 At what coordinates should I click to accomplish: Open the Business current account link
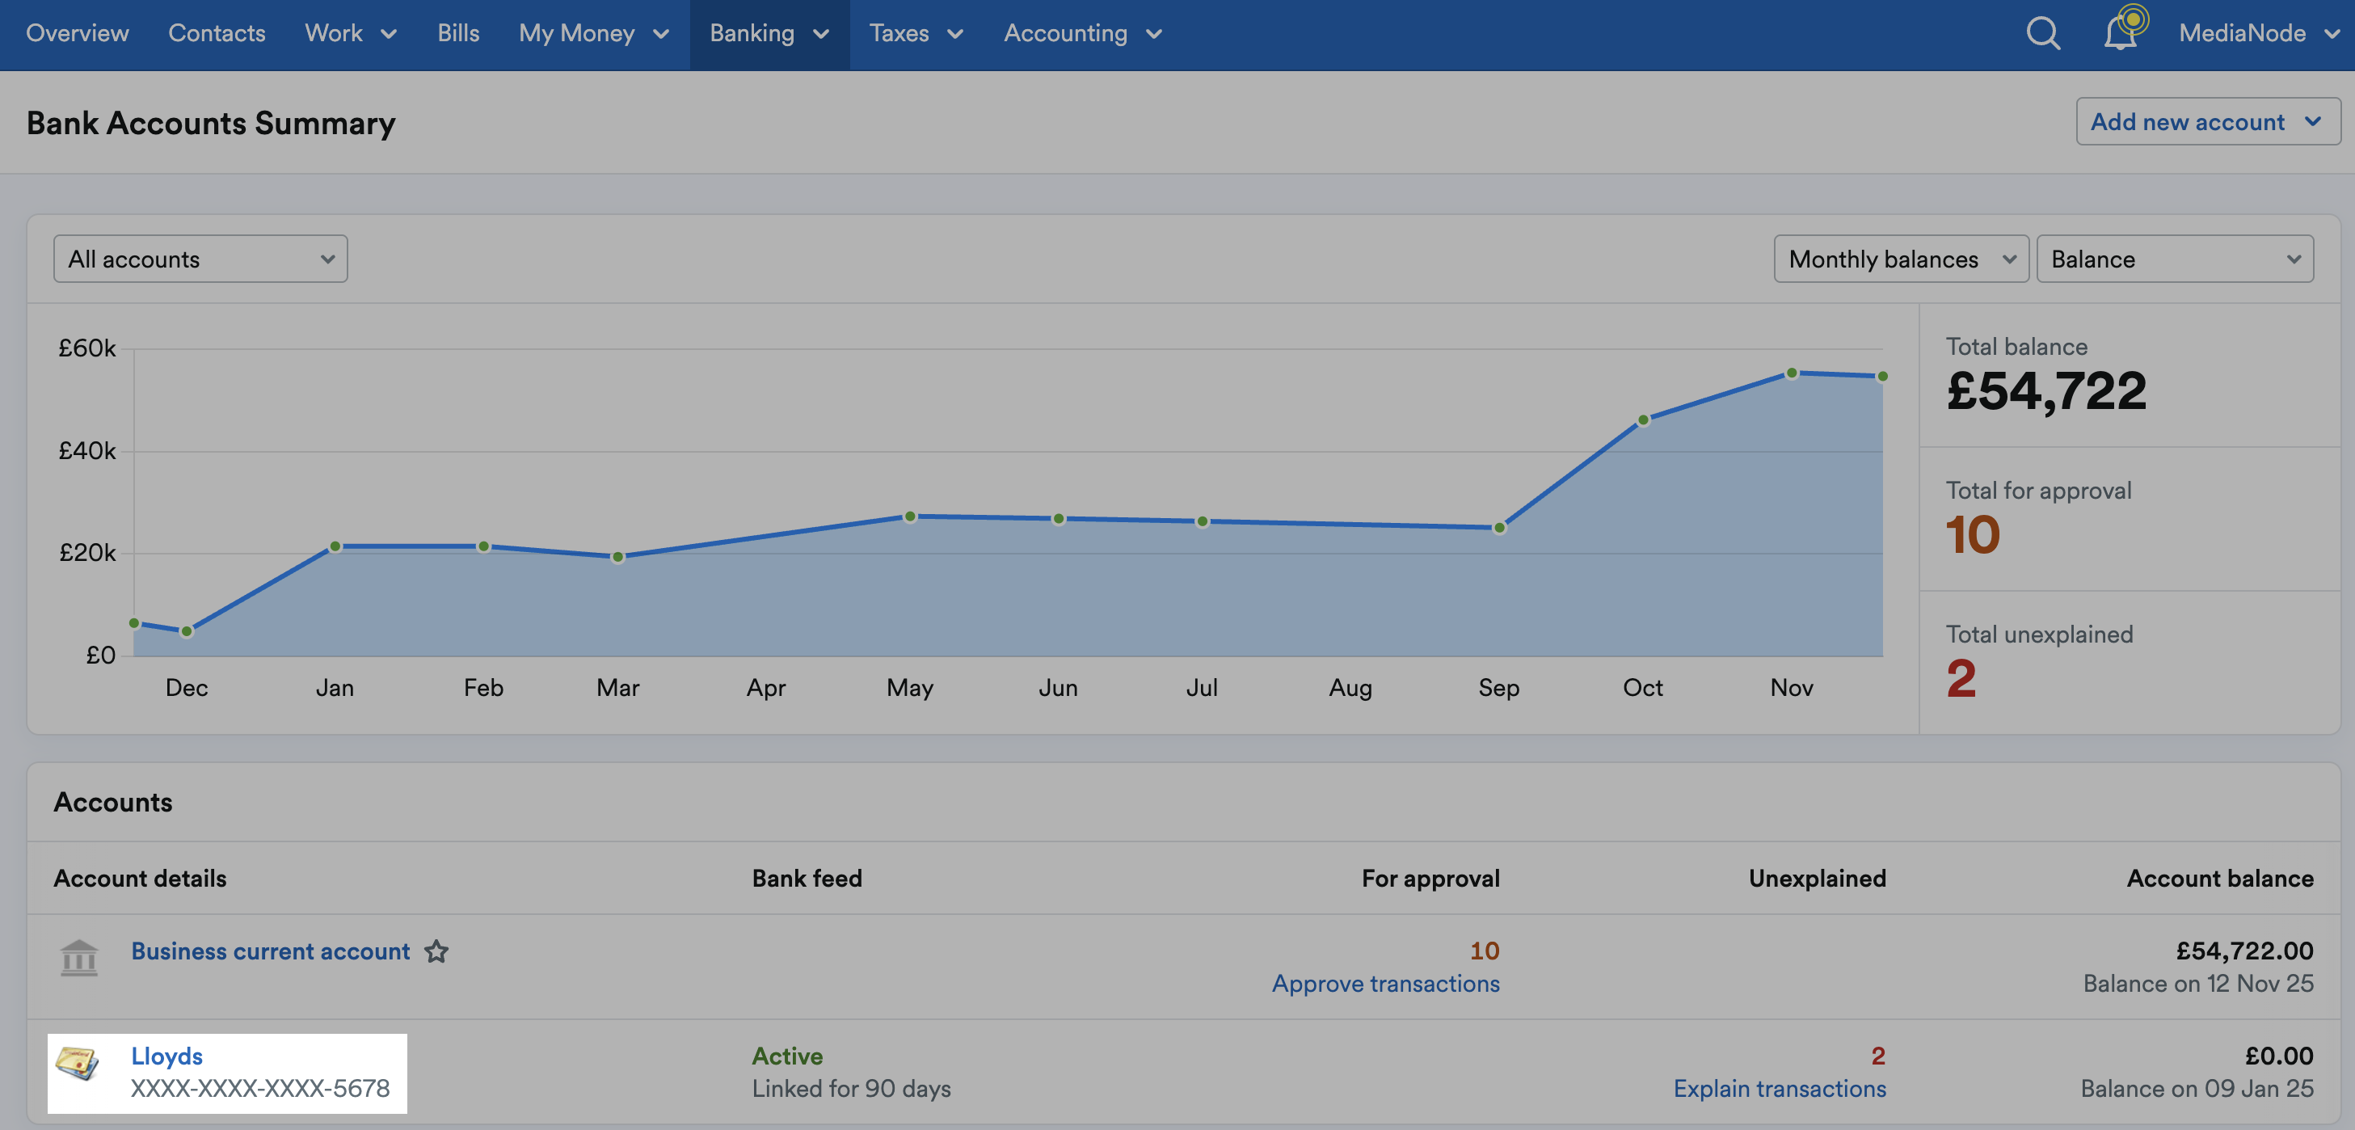point(271,951)
